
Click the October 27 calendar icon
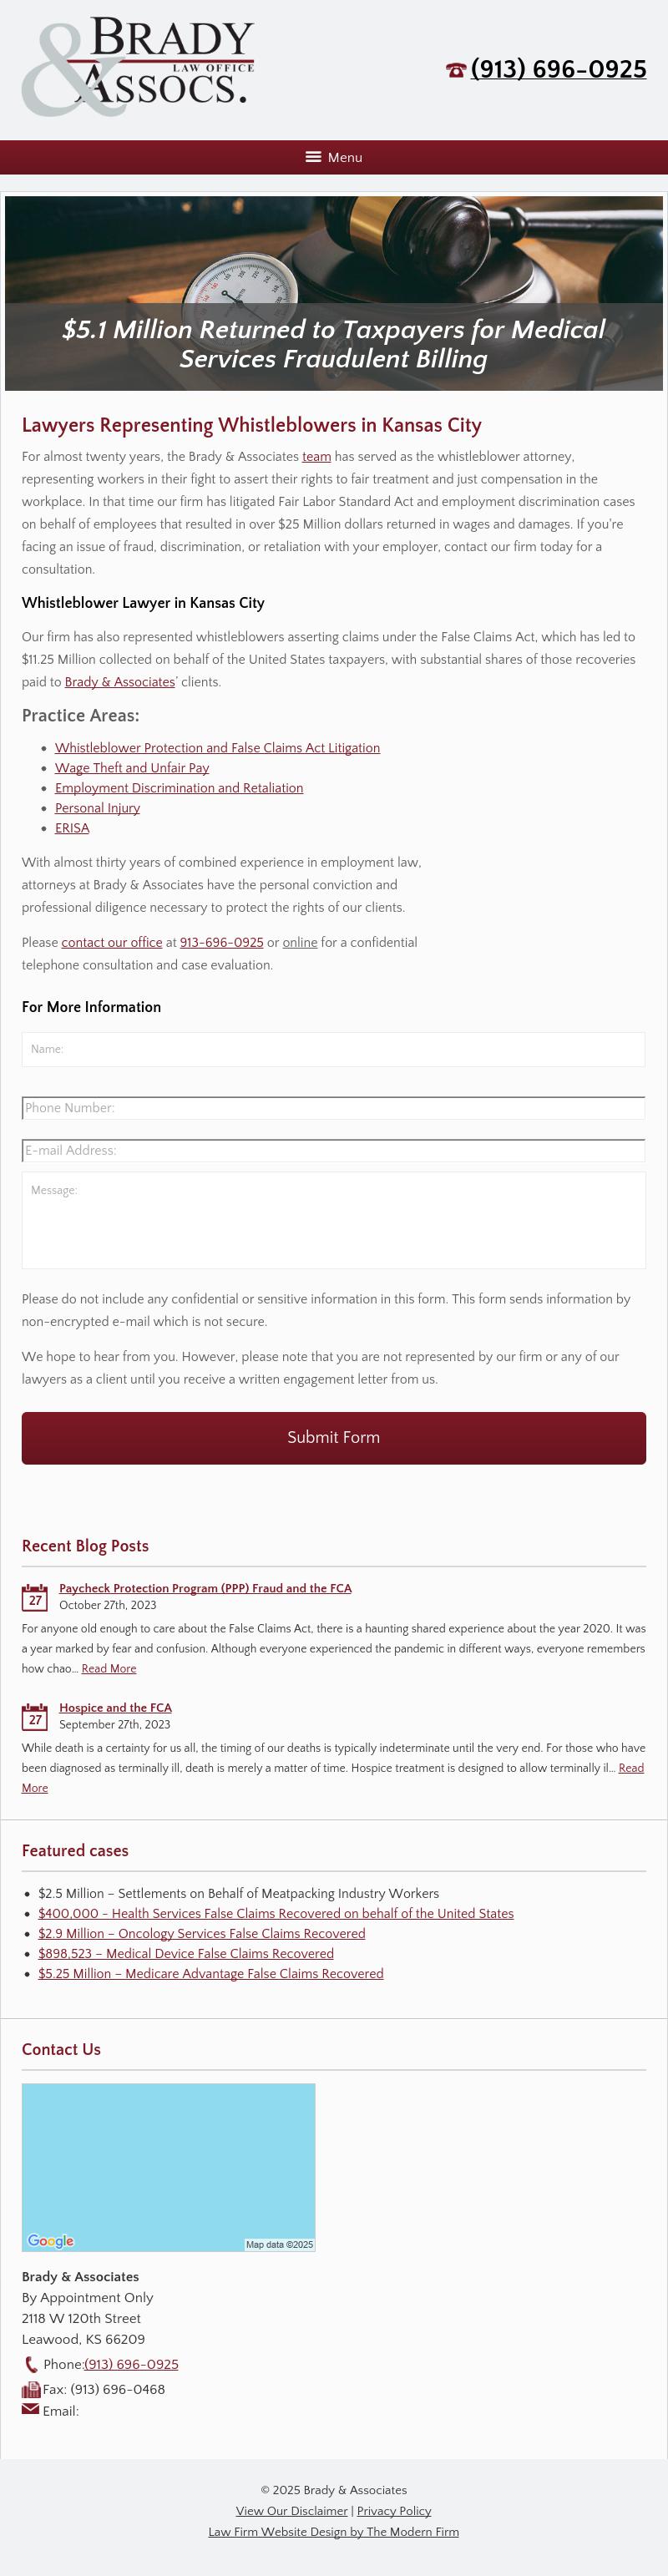pos(35,1597)
